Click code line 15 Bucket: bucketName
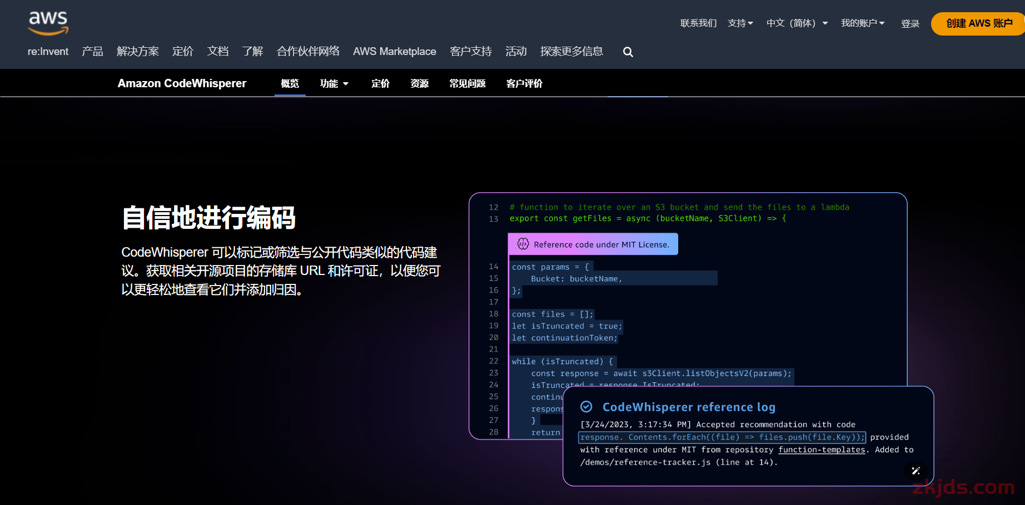1025x505 pixels. (576, 279)
